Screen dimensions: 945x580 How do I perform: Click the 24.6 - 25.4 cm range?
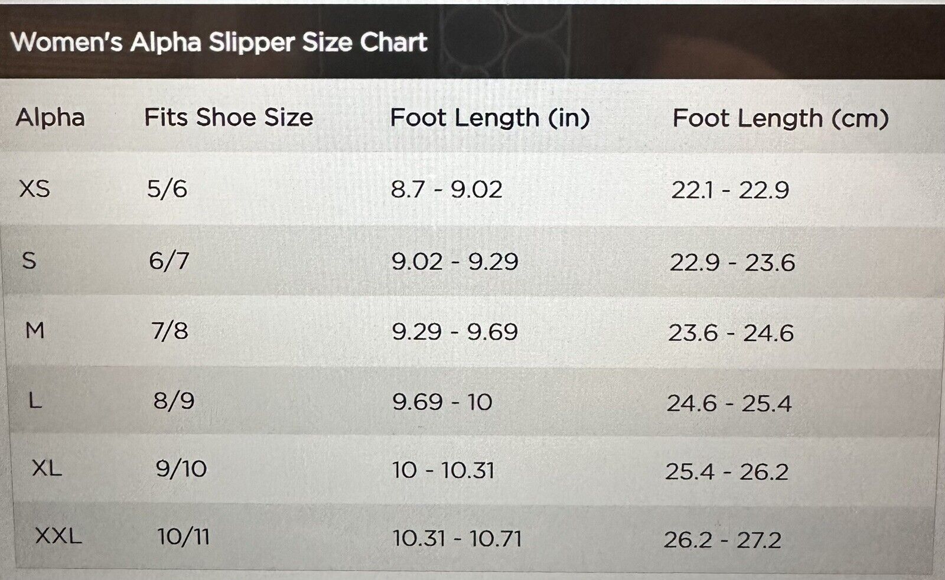[729, 403]
